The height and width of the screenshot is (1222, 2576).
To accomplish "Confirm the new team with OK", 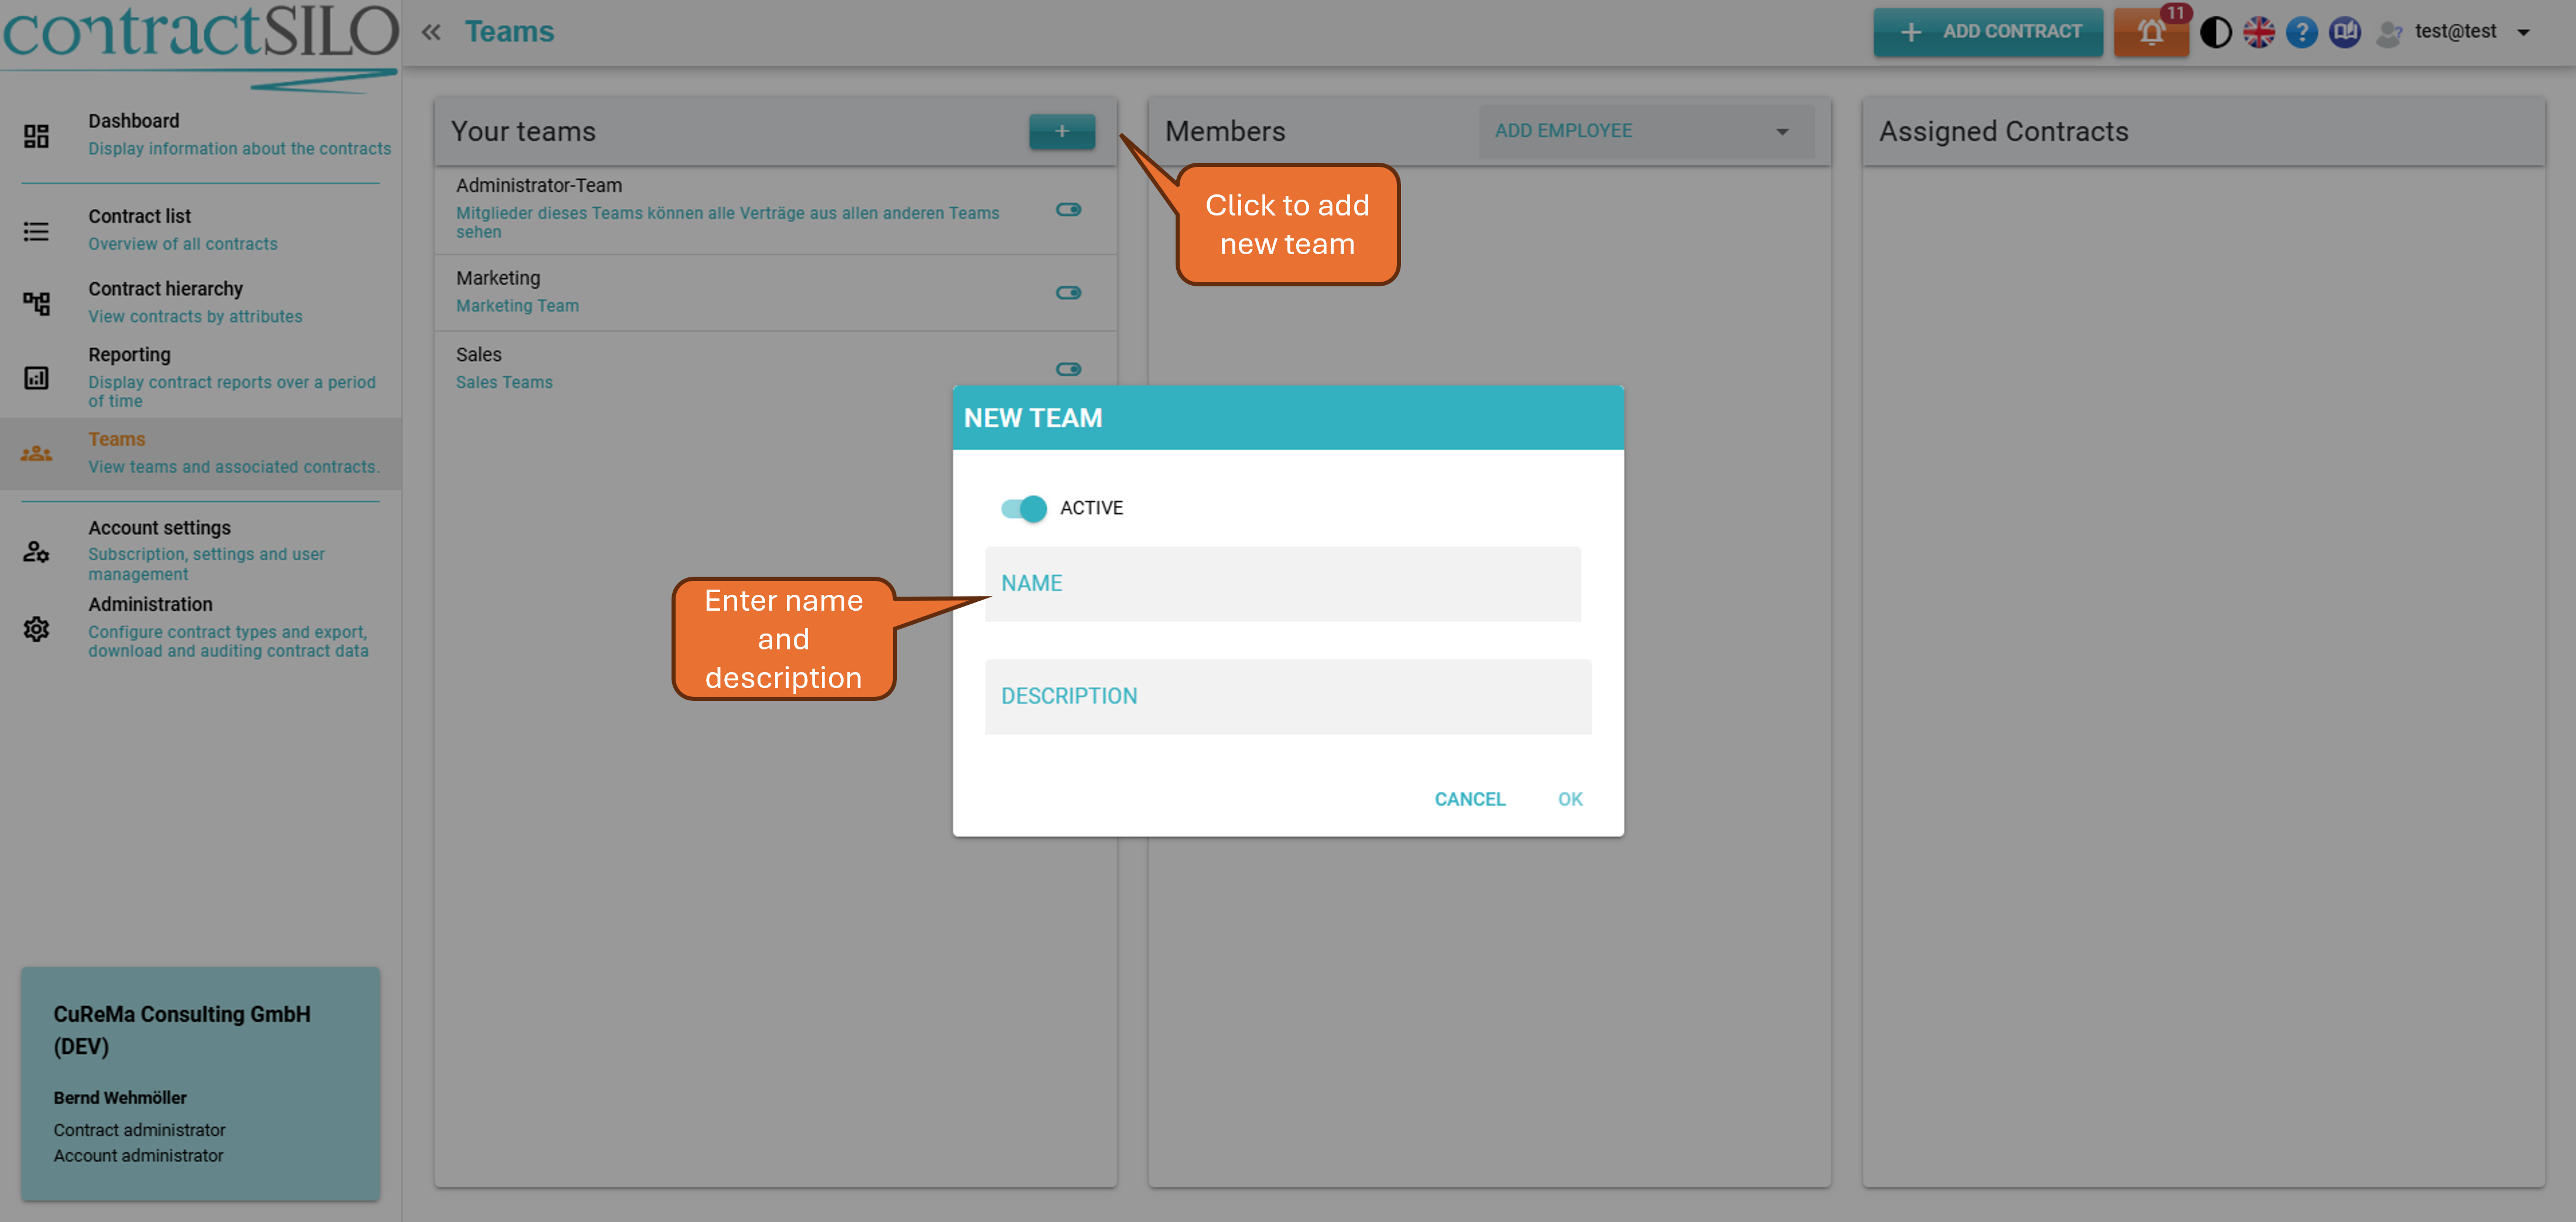I will coord(1569,798).
